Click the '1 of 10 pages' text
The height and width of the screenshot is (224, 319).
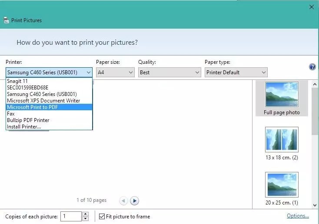pos(92,200)
